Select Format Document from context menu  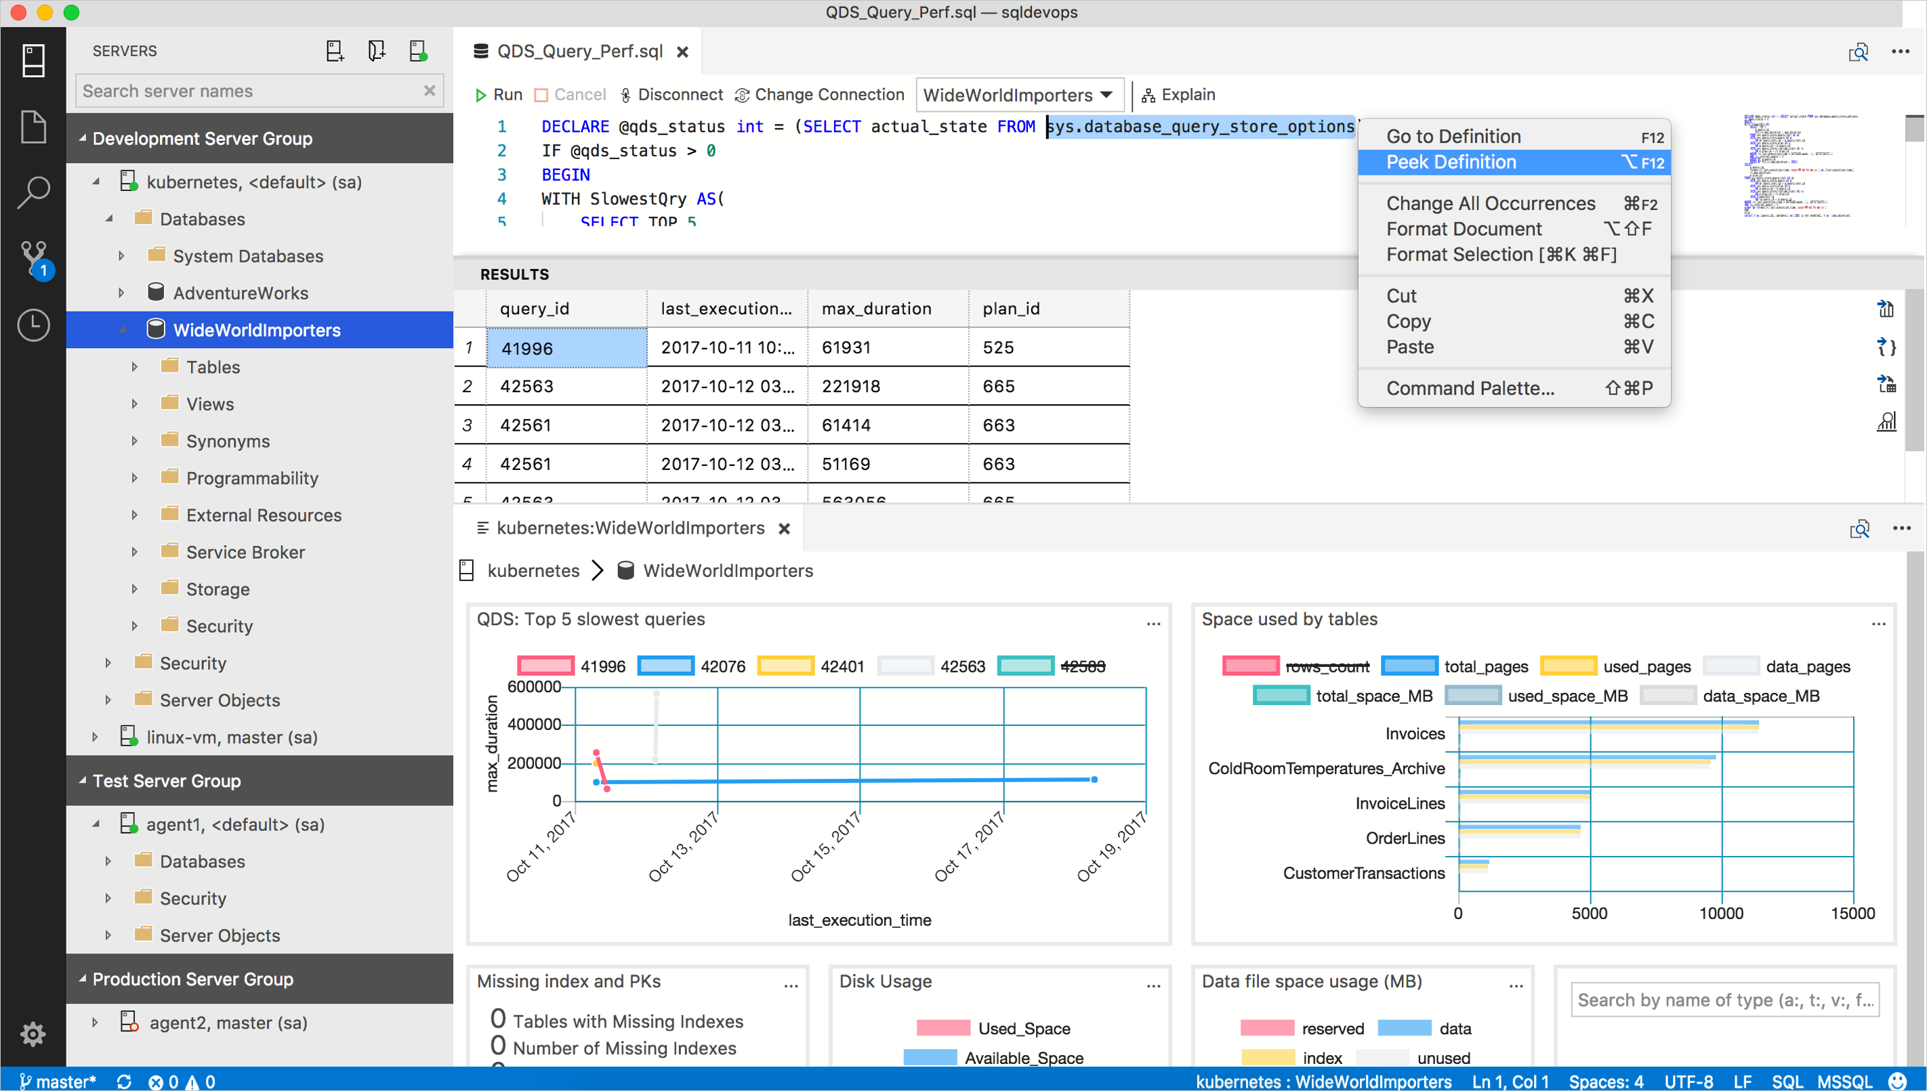click(1464, 228)
